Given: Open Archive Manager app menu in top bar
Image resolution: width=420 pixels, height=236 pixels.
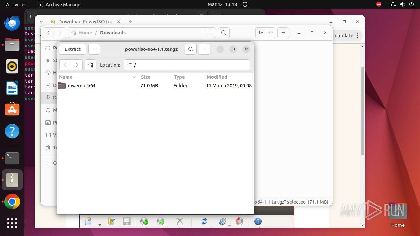Looking at the screenshot, I should tap(60, 5).
